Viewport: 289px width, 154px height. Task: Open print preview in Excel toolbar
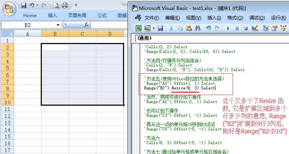click(56, 5)
